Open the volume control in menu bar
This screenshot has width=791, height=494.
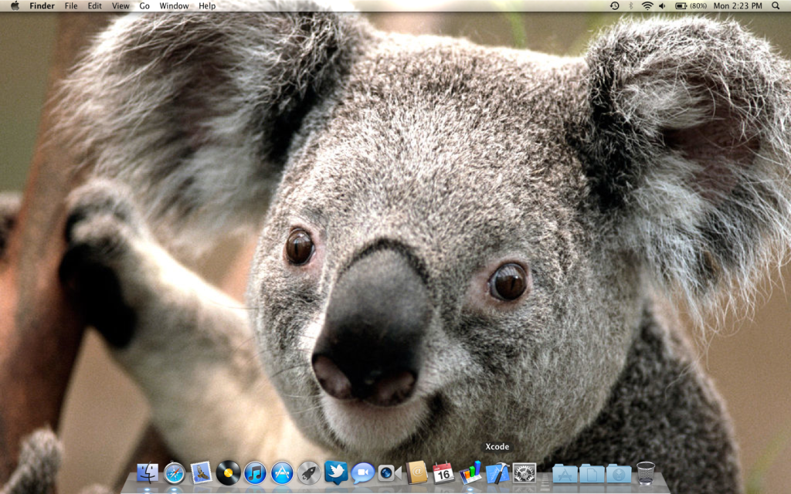pos(662,5)
